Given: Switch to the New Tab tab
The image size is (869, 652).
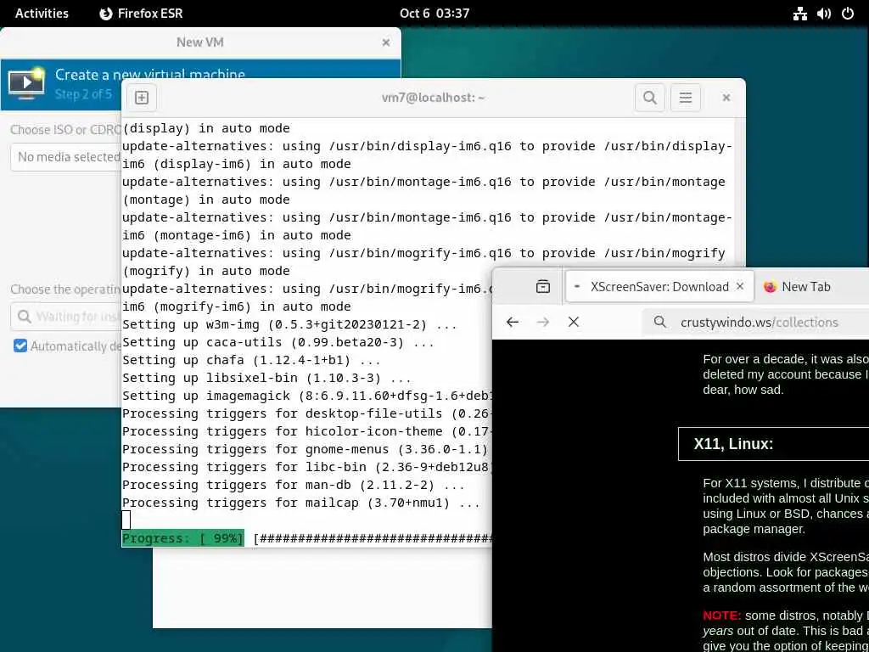Looking at the screenshot, I should click(x=806, y=287).
